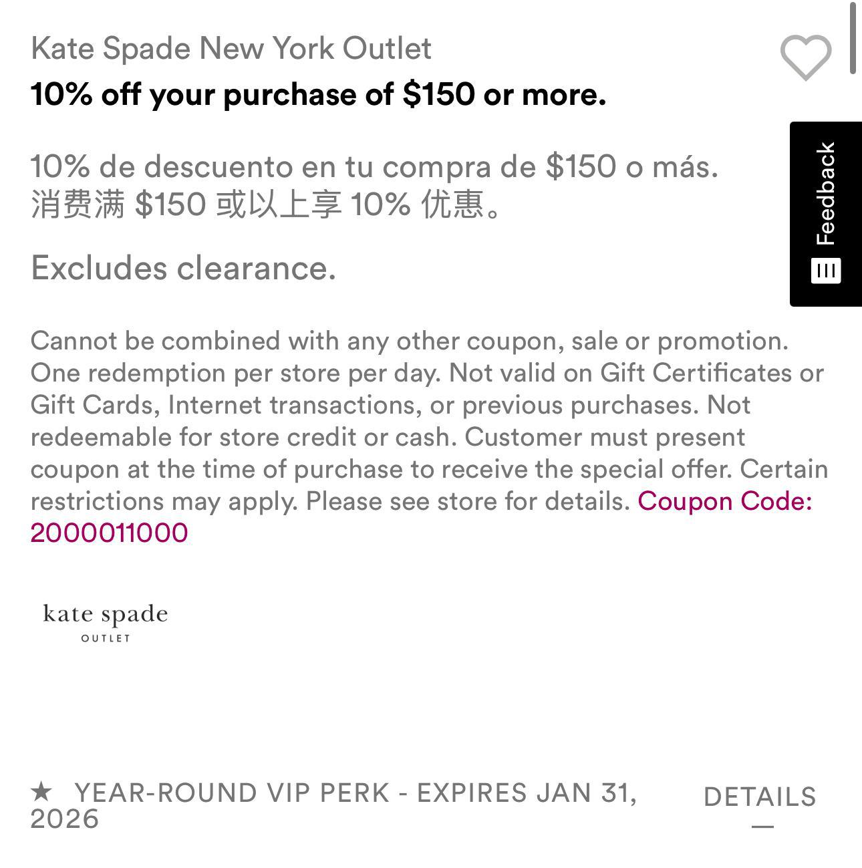Click the "Please see store for details" sentence
862x868 pixels.
coord(468,501)
